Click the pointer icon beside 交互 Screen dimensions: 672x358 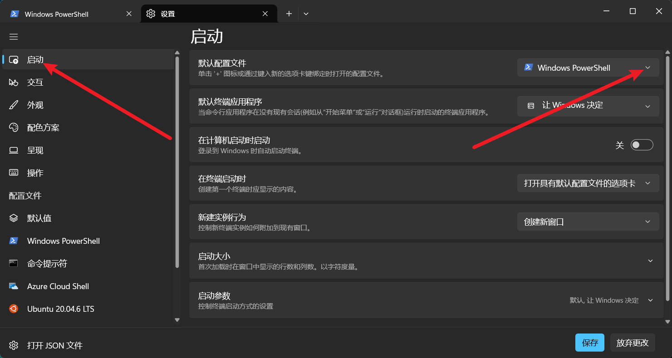(x=14, y=82)
